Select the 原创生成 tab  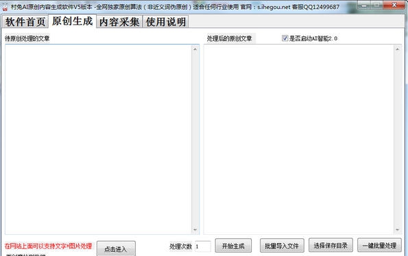72,21
